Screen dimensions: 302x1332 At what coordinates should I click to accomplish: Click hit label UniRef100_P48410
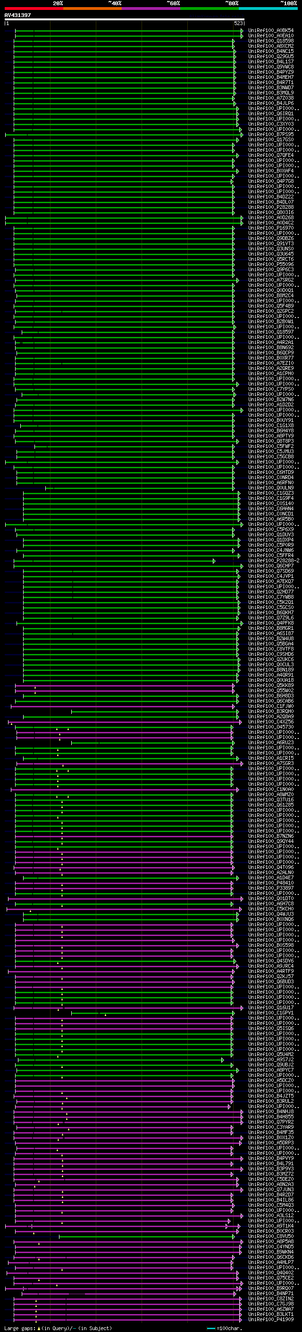[x=270, y=883]
